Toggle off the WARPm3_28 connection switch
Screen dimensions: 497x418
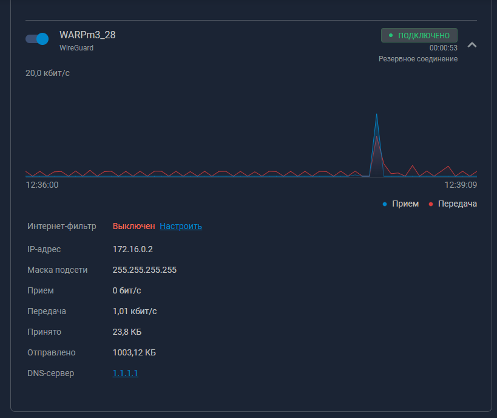(37, 39)
